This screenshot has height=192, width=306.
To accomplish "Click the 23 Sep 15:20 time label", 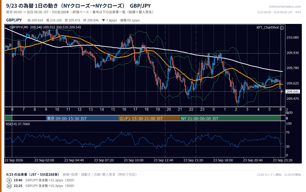I will (193, 160).
